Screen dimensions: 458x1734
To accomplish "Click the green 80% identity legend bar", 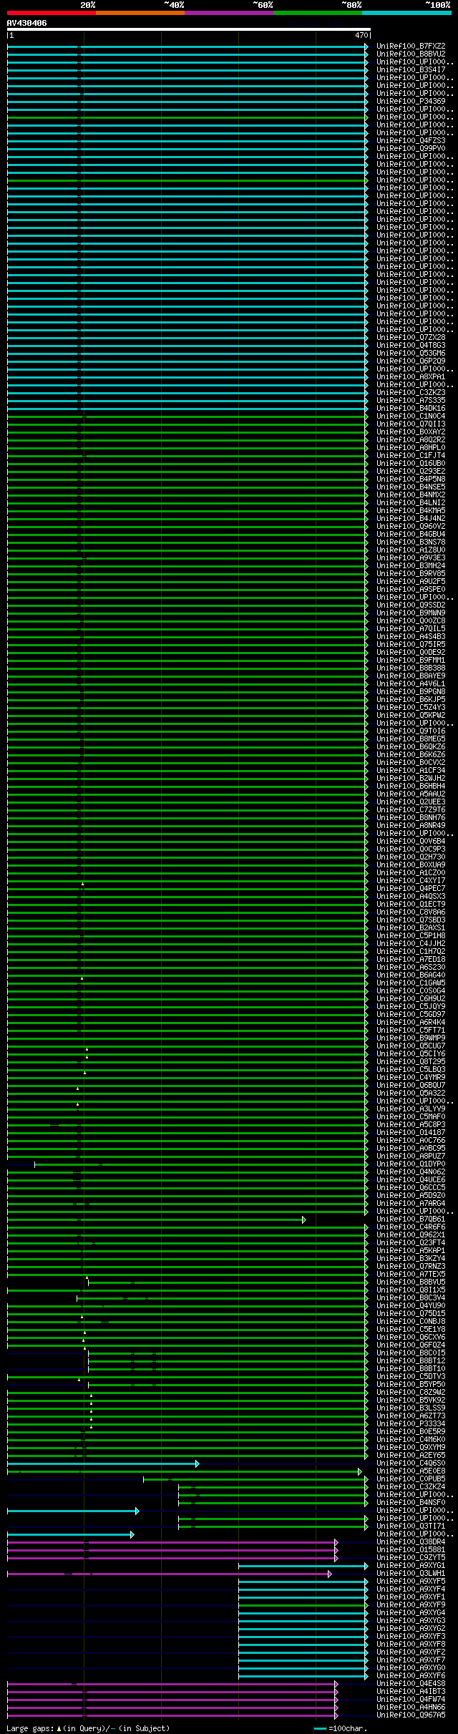I will click(318, 13).
